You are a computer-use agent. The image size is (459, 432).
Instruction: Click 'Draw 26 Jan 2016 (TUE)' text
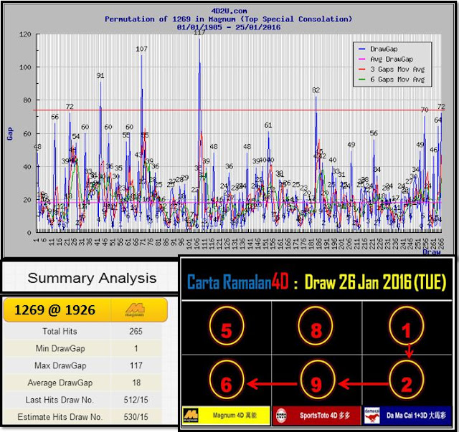tap(376, 282)
